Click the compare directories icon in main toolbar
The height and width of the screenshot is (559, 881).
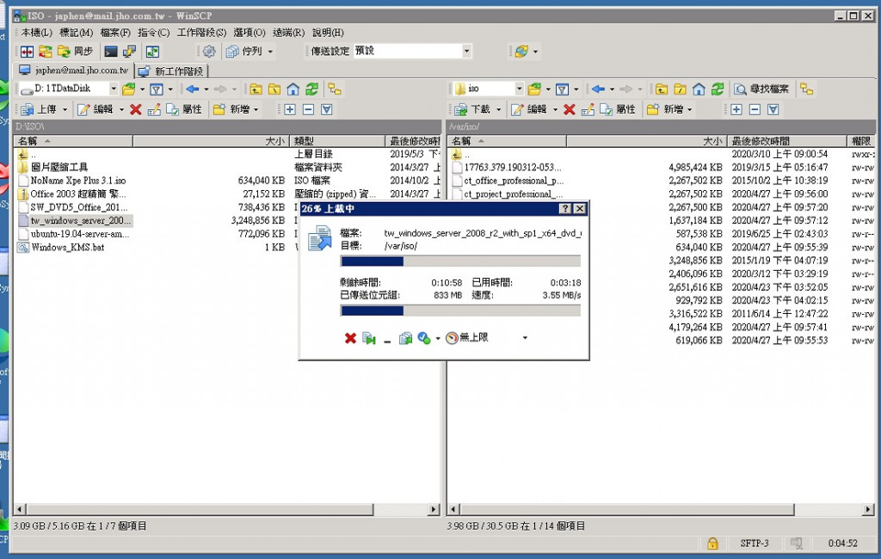[27, 52]
